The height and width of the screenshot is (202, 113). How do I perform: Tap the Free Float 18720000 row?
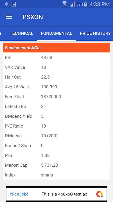click(56, 97)
